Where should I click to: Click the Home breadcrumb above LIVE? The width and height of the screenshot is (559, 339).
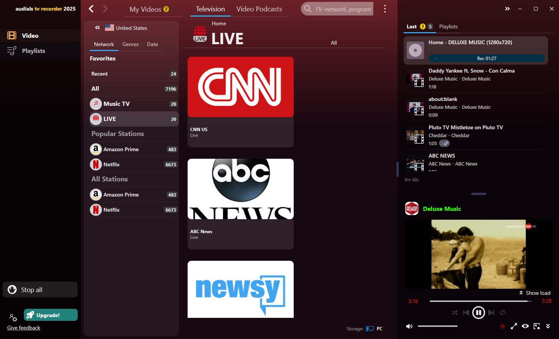[219, 23]
